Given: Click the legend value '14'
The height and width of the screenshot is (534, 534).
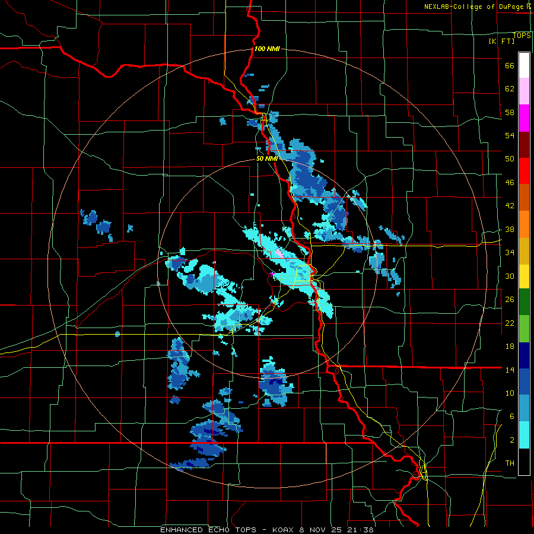Looking at the screenshot, I should pyautogui.click(x=510, y=370).
